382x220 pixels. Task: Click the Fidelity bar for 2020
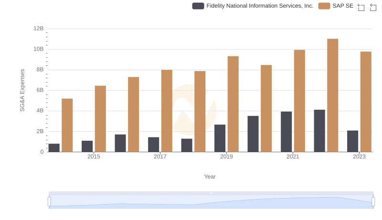(253, 134)
